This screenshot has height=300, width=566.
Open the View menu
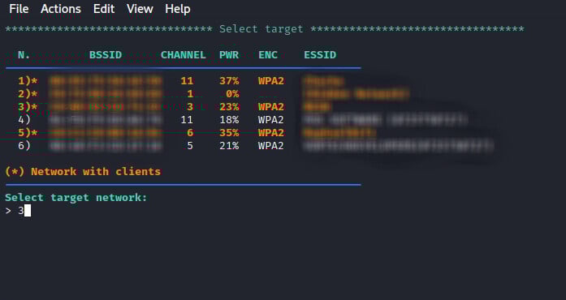140,9
